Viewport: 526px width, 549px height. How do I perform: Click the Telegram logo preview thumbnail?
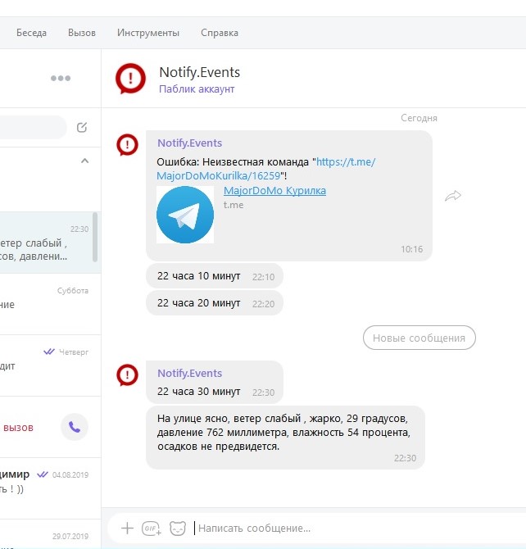click(x=185, y=215)
